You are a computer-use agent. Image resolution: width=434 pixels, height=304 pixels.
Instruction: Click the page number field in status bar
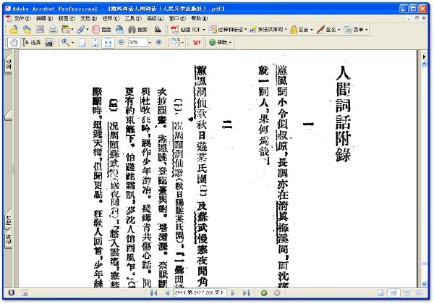pos(200,292)
